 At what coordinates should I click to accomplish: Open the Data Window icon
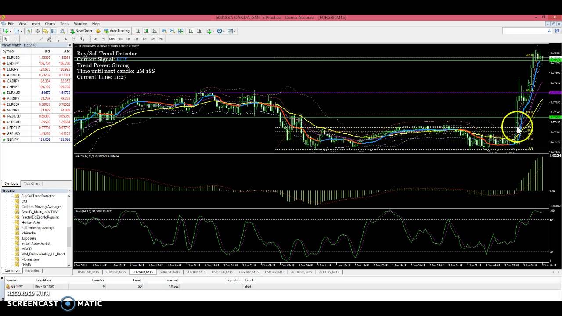pyautogui.click(x=37, y=31)
